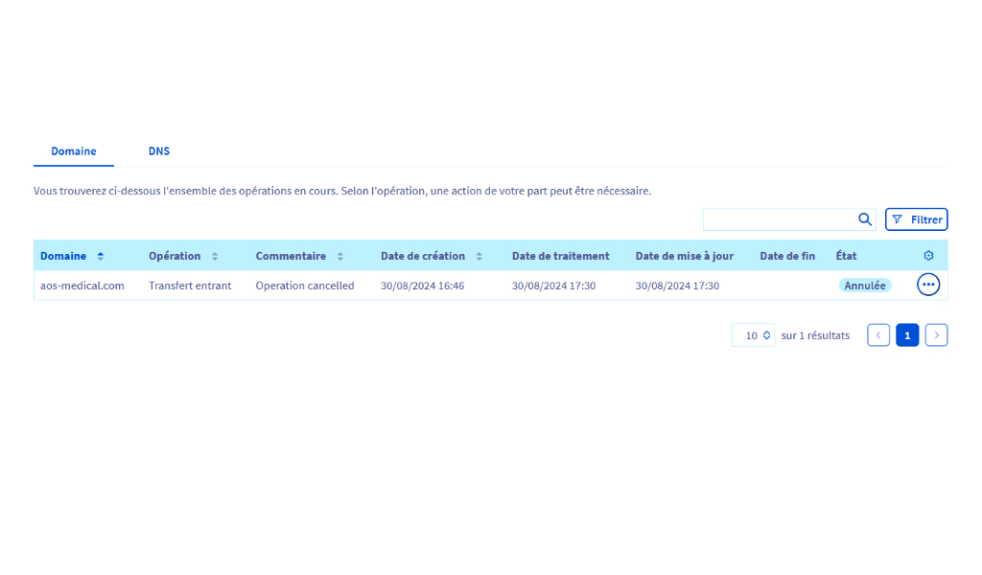Viewport: 982px width, 575px height.
Task: Sort by Commentaire using its arrow icon
Action: point(339,256)
